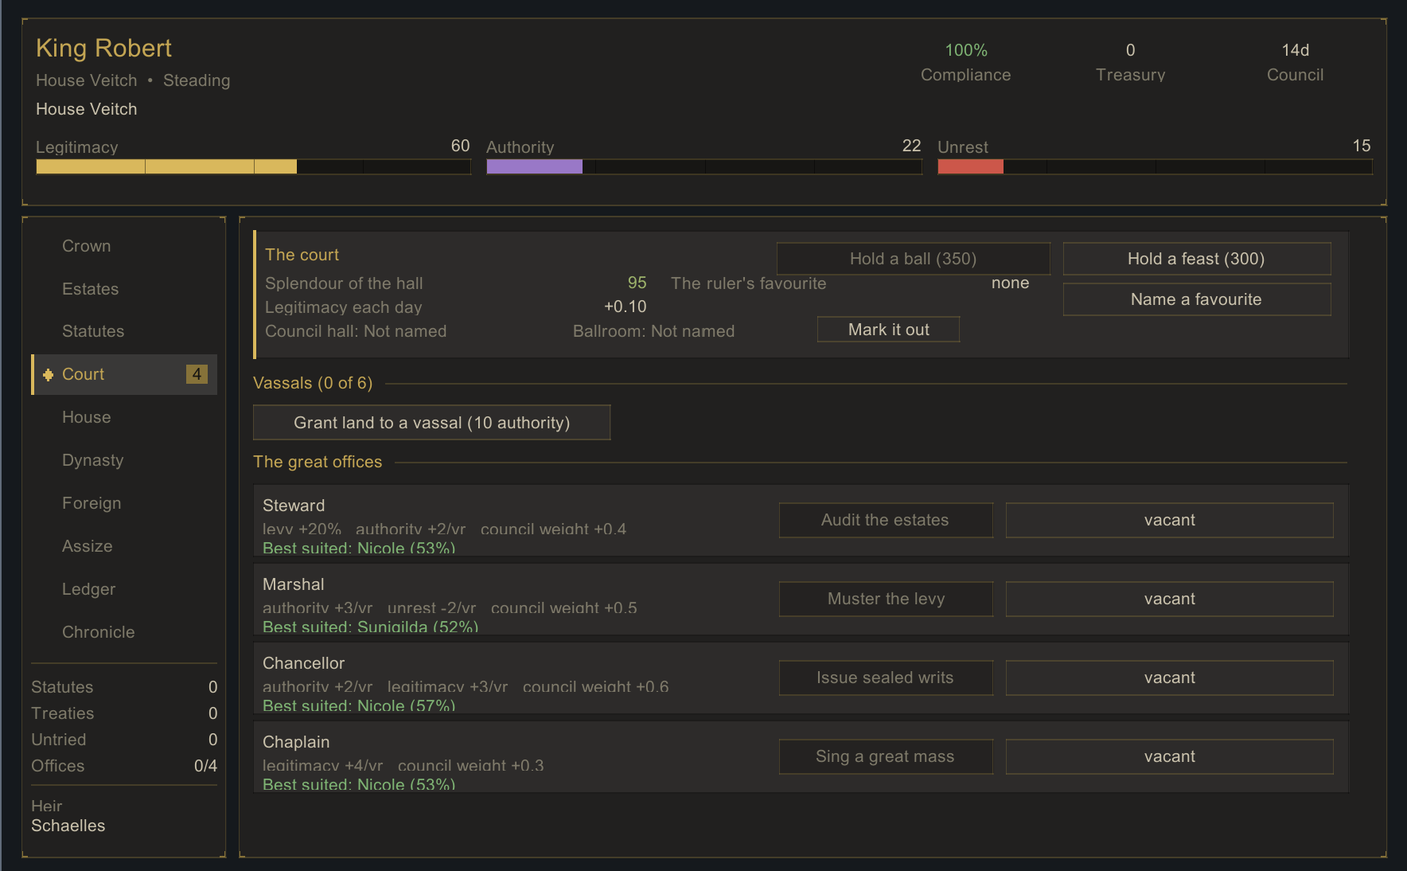The image size is (1407, 871).
Task: Go to Estates in the sidebar
Action: pos(123,289)
